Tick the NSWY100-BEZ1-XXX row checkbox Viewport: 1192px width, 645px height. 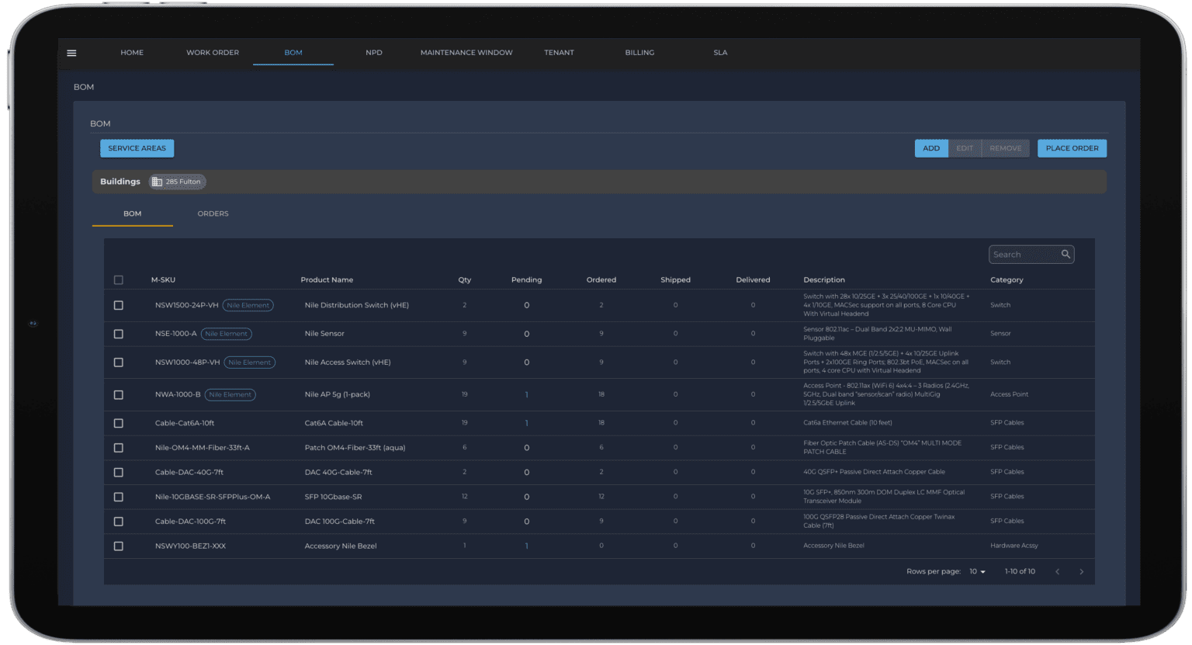(x=119, y=546)
